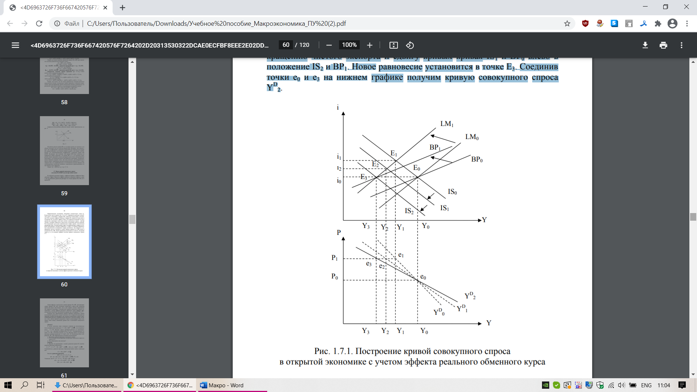Open the clock showing 11:04
The image size is (697, 392).
click(664, 385)
